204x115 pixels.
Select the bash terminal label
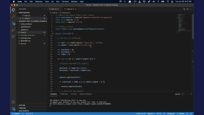click(178, 94)
